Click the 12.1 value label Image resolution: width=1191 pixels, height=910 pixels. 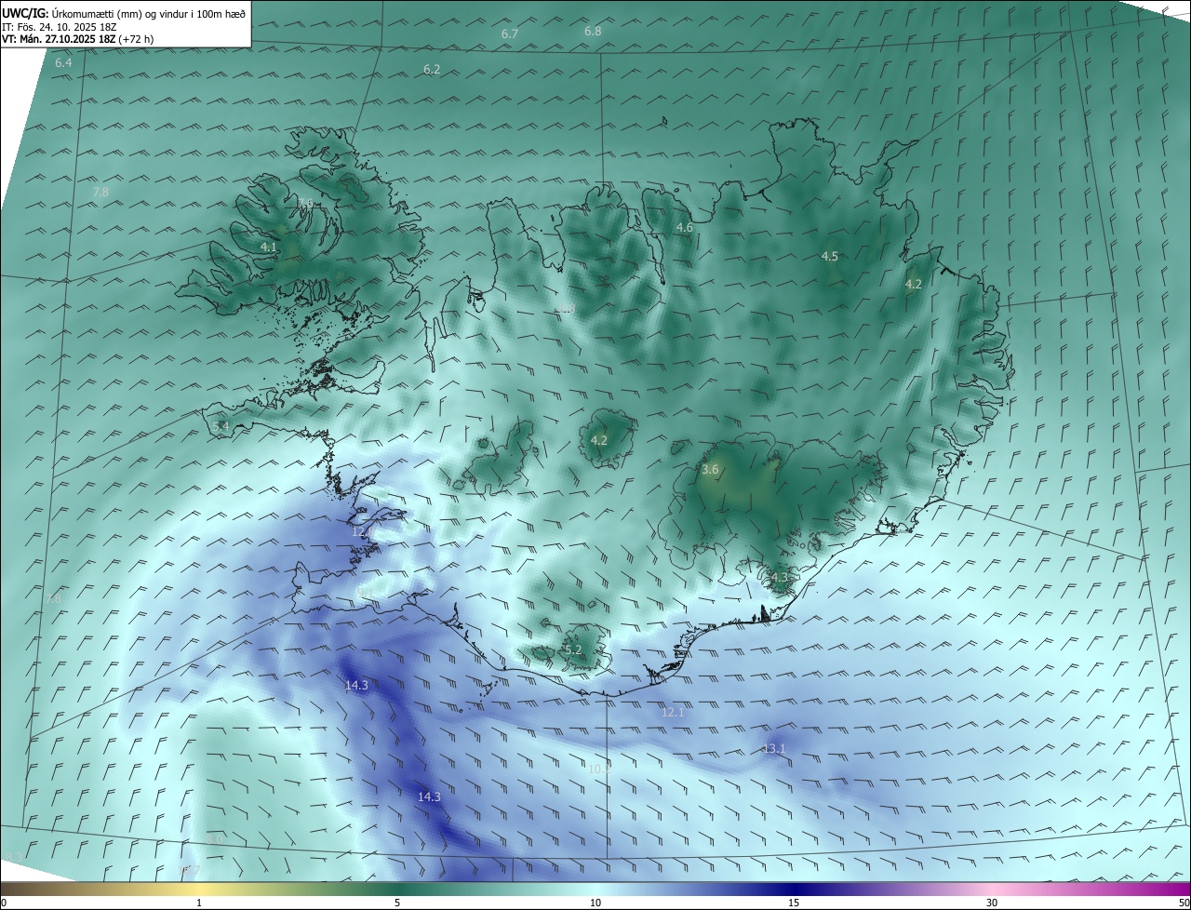tap(673, 712)
